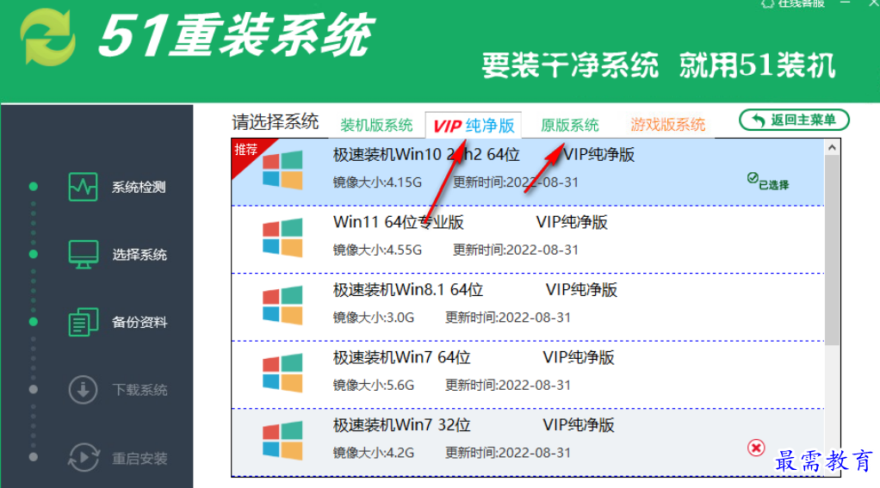Click the 请选择系统 heading
This screenshot has width=880, height=488.
(x=275, y=121)
